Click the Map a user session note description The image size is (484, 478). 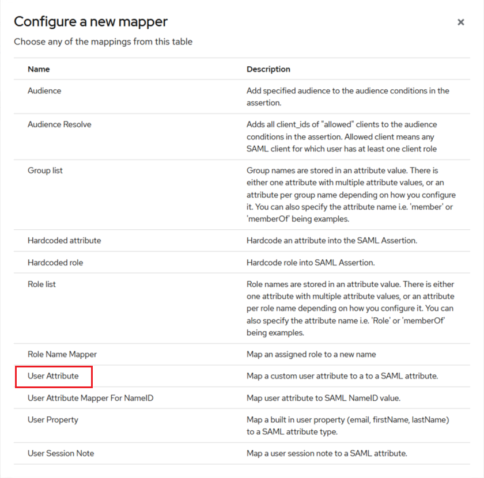pyautogui.click(x=327, y=453)
